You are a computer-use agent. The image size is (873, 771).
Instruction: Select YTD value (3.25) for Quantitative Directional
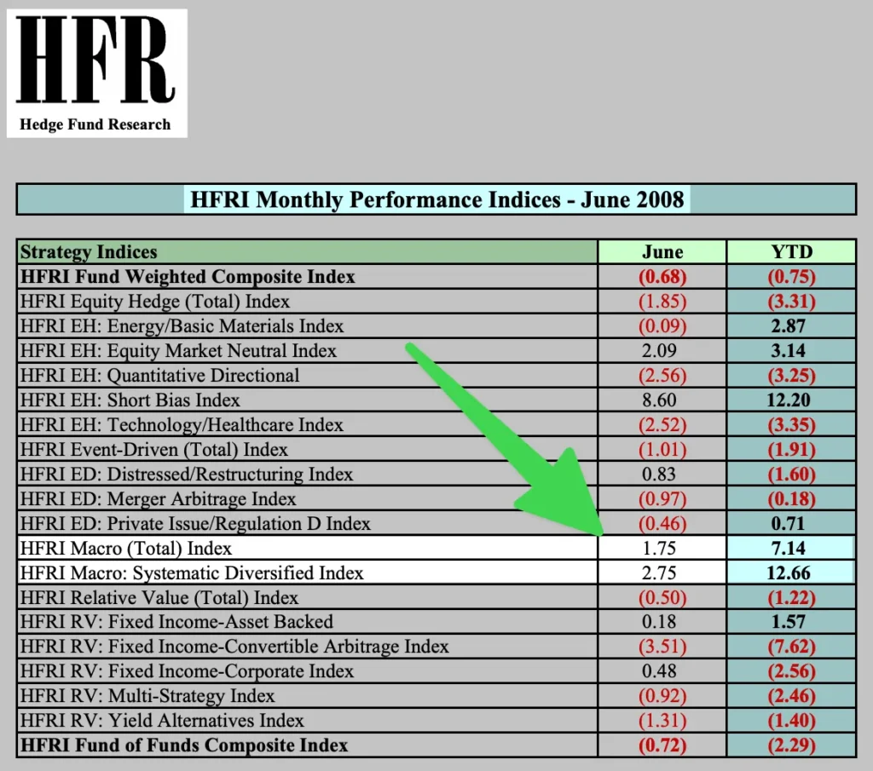pos(792,376)
